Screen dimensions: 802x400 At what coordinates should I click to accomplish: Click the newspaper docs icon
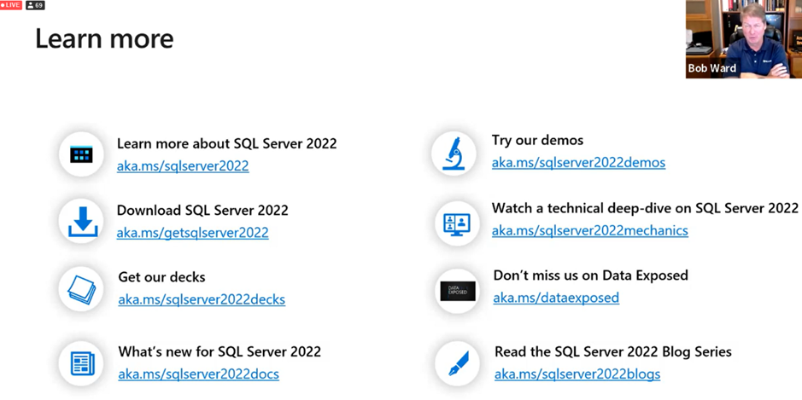pos(82,363)
